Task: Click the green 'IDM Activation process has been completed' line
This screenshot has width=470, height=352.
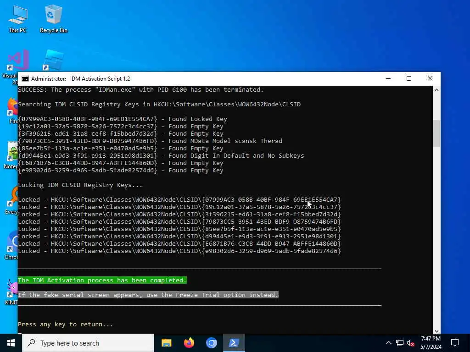Action: [102, 280]
